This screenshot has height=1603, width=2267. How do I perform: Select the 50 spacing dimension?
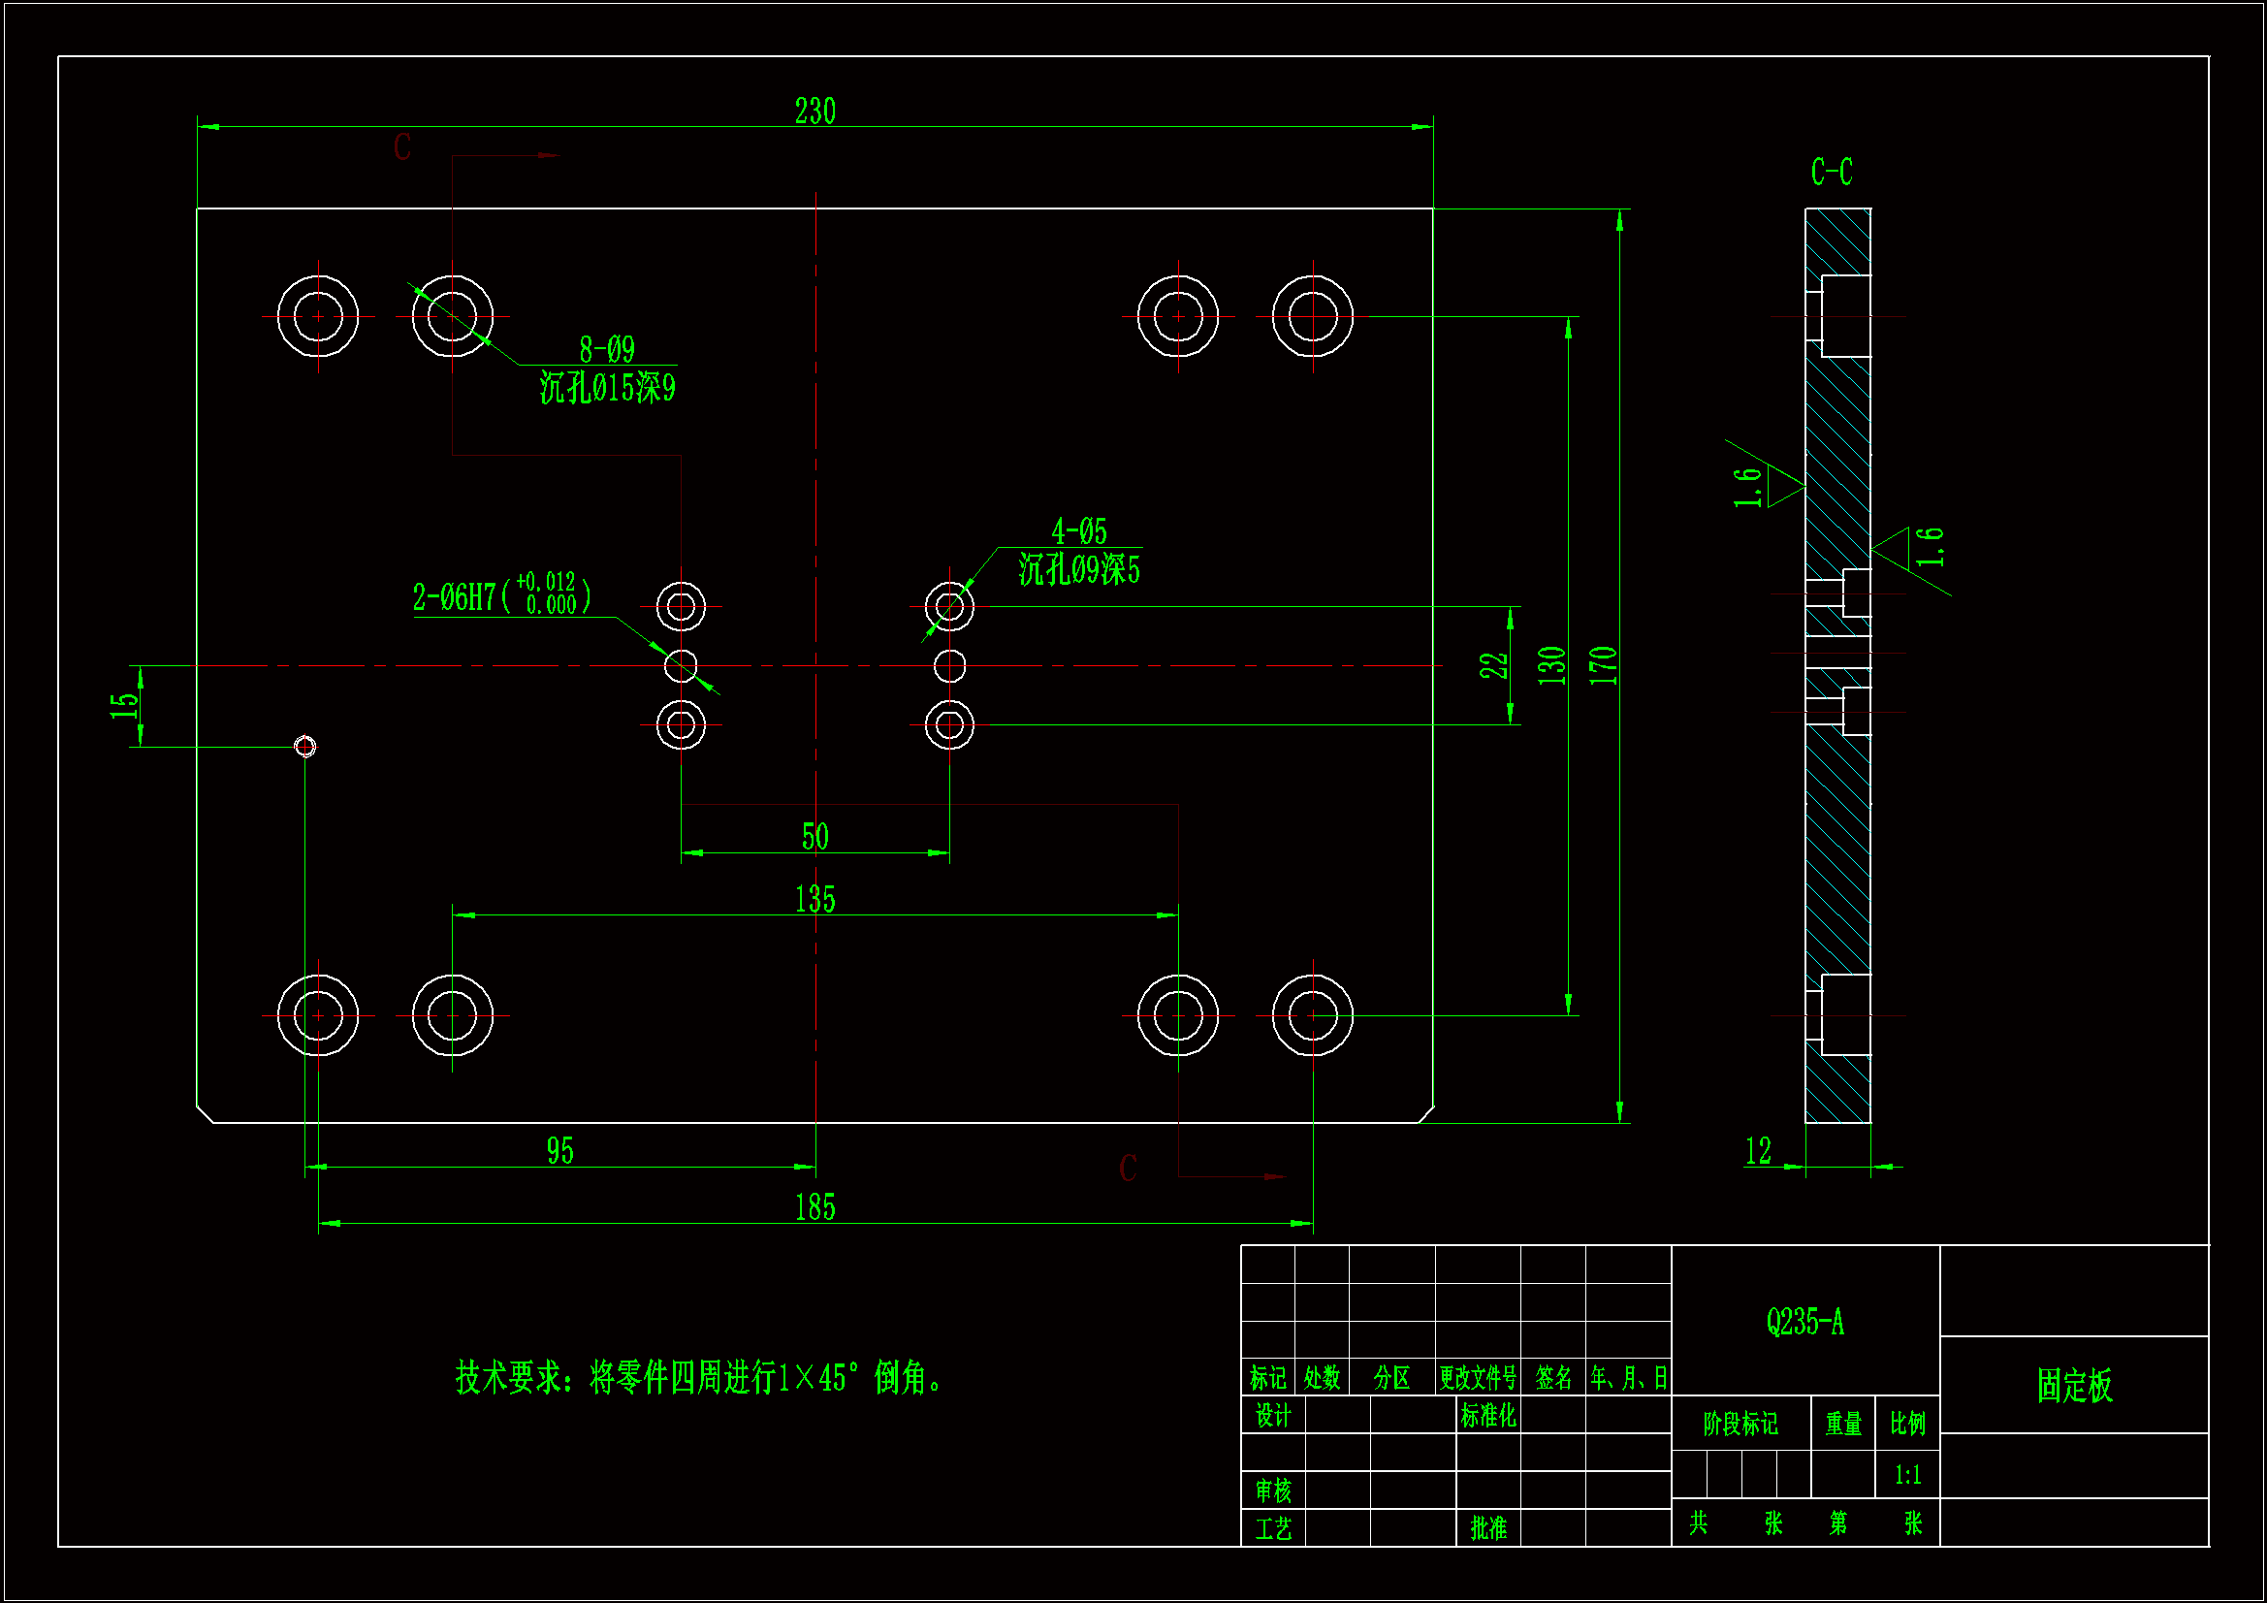[x=814, y=838]
